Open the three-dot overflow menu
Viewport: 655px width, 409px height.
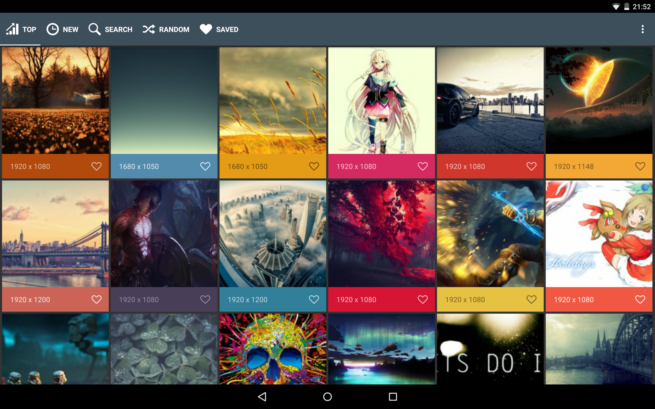[642, 29]
